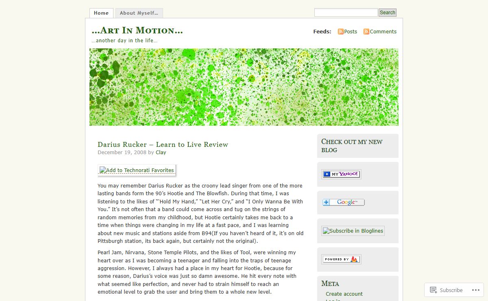Click the Add to My Yahoo badge
Image resolution: width=488 pixels, height=301 pixels.
click(341, 174)
